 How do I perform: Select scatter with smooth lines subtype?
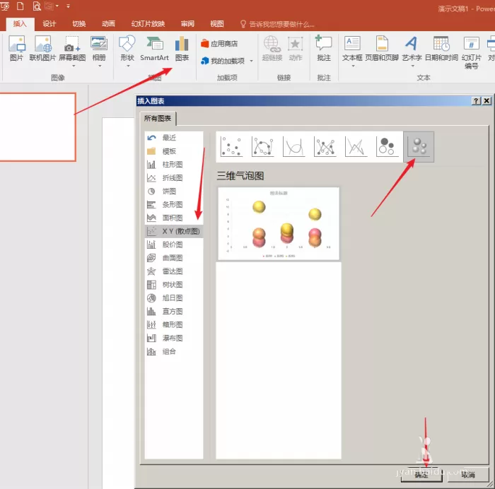(x=294, y=147)
